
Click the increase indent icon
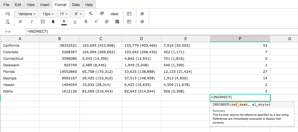(142, 14)
